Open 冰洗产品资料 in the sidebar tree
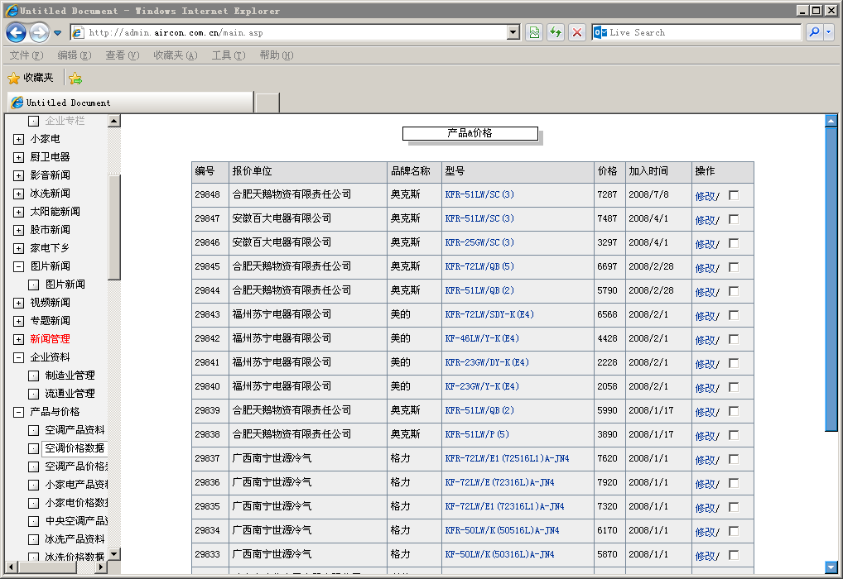This screenshot has height=579, width=843. point(75,539)
